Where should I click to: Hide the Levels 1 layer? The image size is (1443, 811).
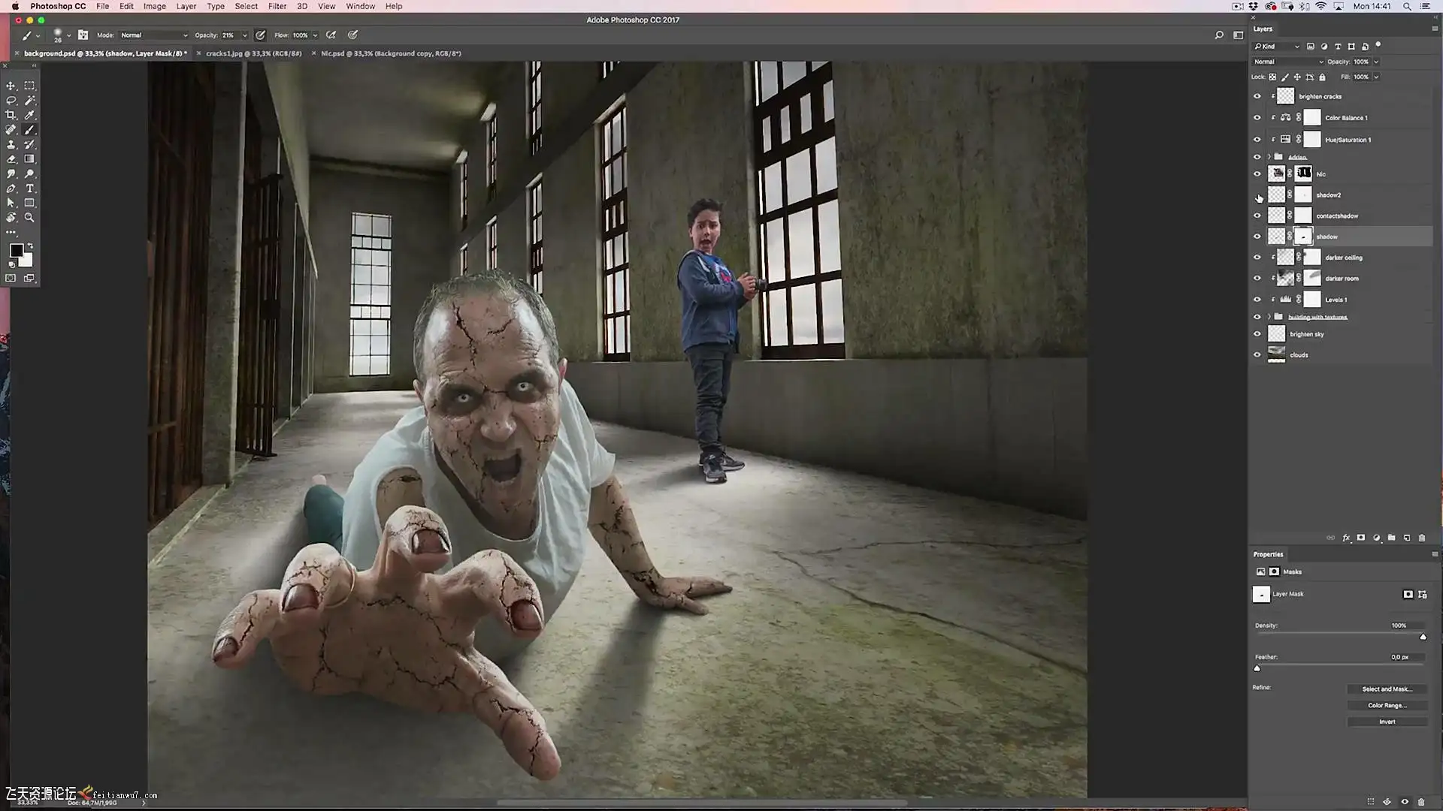pos(1257,300)
